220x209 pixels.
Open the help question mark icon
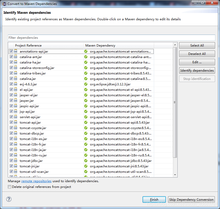9,199
